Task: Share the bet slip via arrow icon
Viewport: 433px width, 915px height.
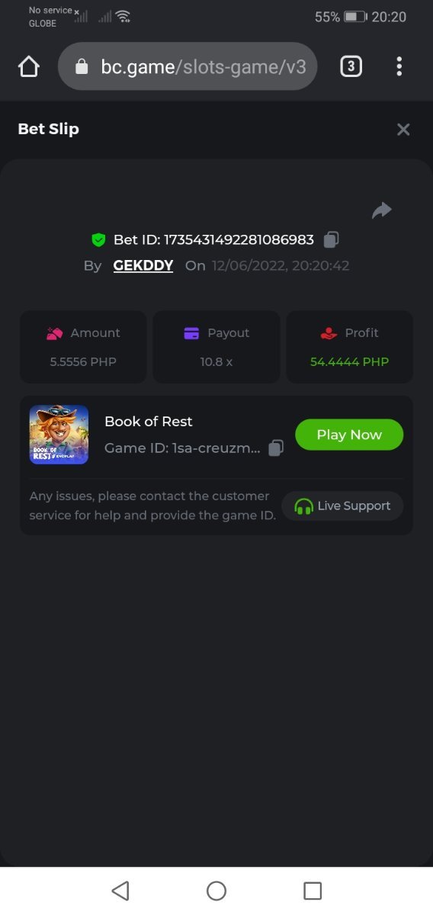Action: [x=382, y=210]
